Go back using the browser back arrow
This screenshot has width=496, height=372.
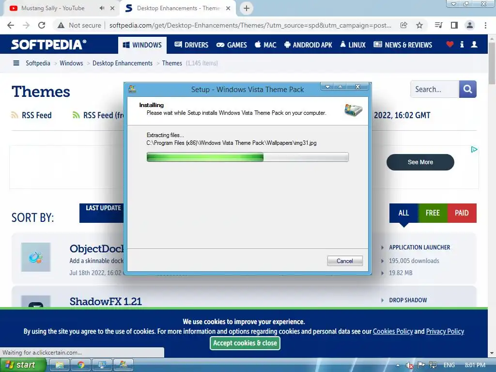tap(11, 25)
